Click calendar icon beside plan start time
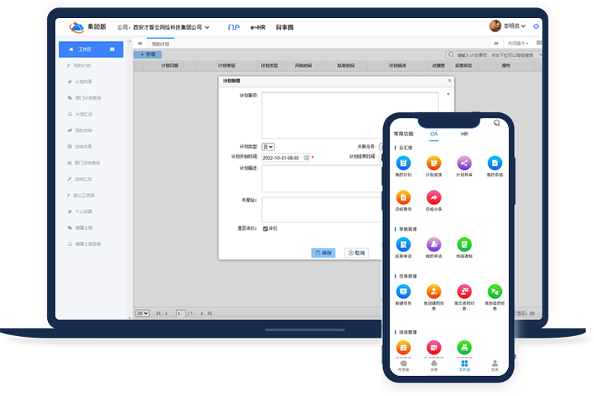The width and height of the screenshot is (594, 396). (305, 157)
